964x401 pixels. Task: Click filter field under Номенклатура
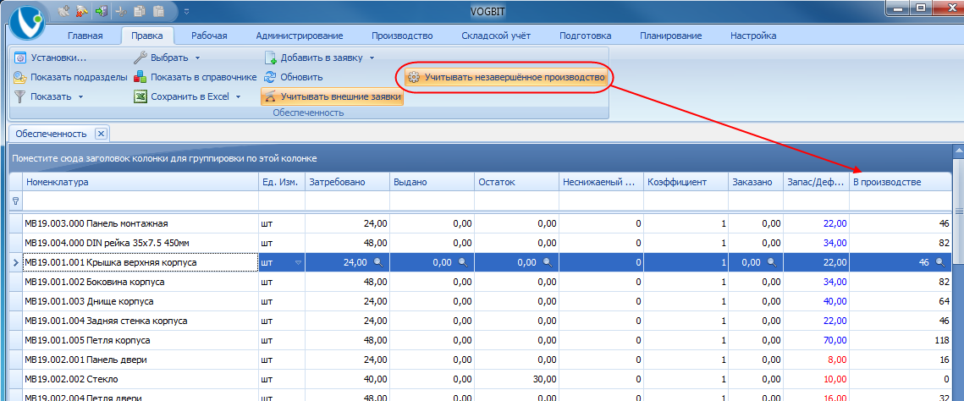click(140, 200)
